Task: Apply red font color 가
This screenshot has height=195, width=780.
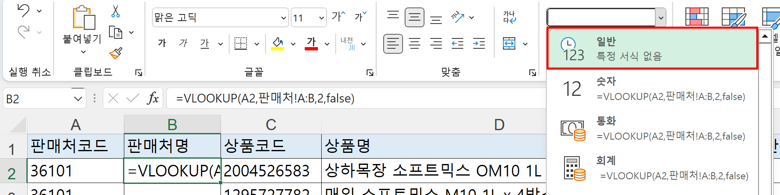Action: 311,43
